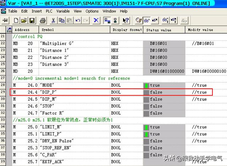The height and width of the screenshot is (166, 227).
Task: Click the "Distance 1" symbol cell
Action: tap(74, 50)
